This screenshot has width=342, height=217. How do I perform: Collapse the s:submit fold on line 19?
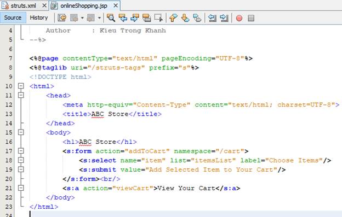click(x=21, y=169)
